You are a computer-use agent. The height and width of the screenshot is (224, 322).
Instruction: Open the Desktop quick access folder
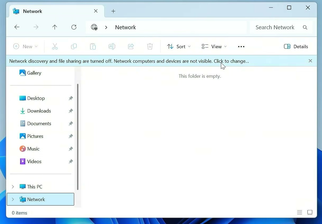[x=32, y=98]
